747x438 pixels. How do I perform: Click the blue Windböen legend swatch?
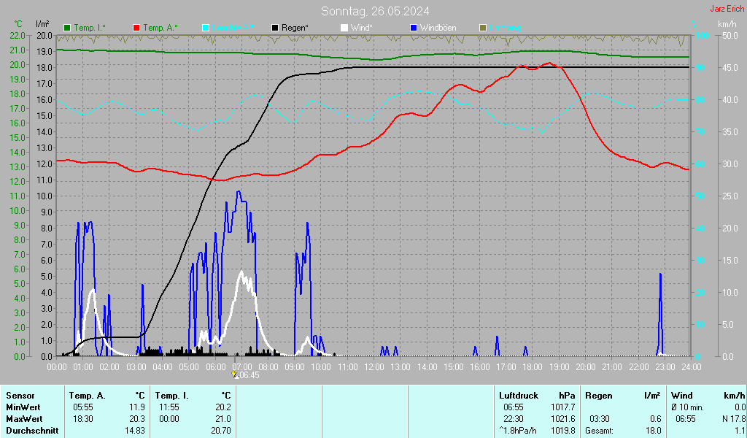pos(414,28)
